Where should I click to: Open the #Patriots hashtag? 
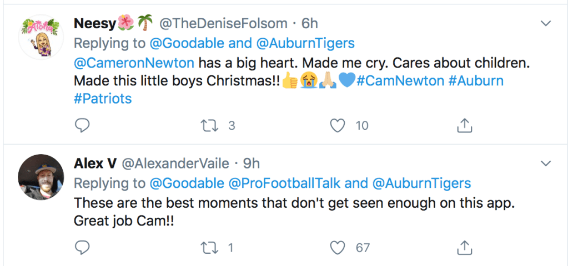coord(103,99)
